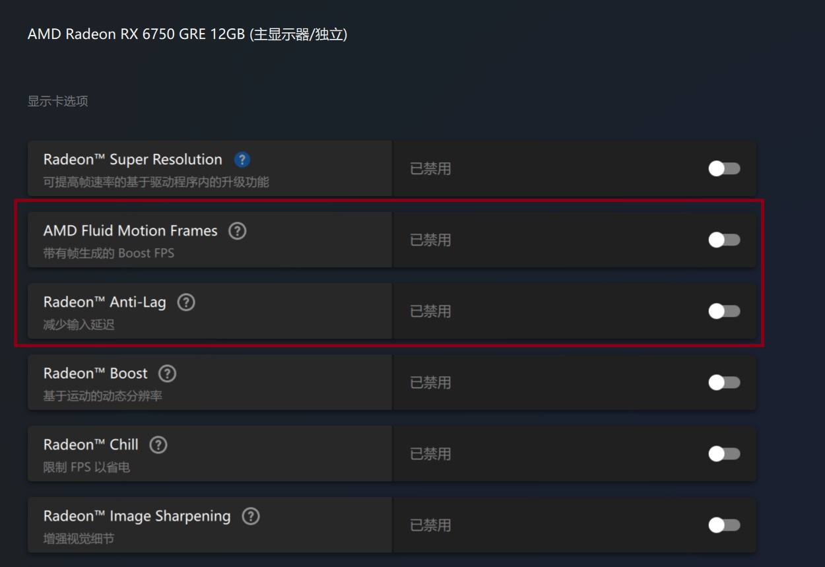Open the blue help icon for Radeon Super Resolution

[242, 160]
